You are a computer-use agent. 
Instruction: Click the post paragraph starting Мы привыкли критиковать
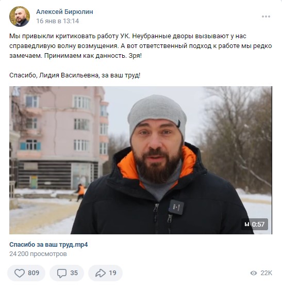point(141,46)
